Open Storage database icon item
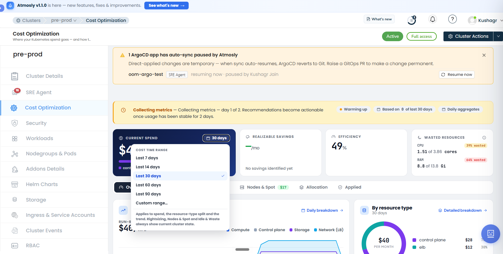 [15, 200]
